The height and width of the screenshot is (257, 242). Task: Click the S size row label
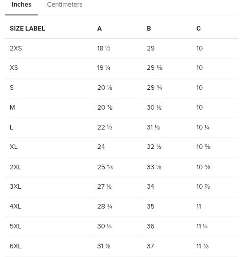[x=12, y=88]
